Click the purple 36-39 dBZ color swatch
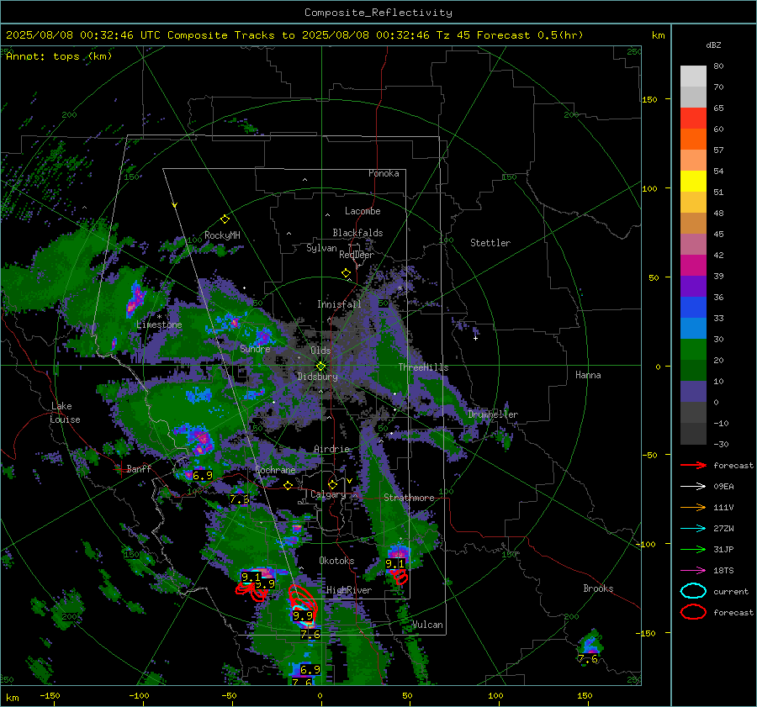The image size is (757, 707). coord(693,286)
